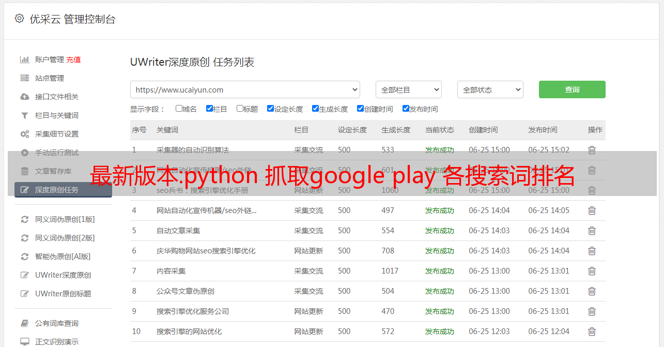Click the book icon beside 公有词库查询
Image resolution: width=664 pixels, height=347 pixels.
click(24, 323)
